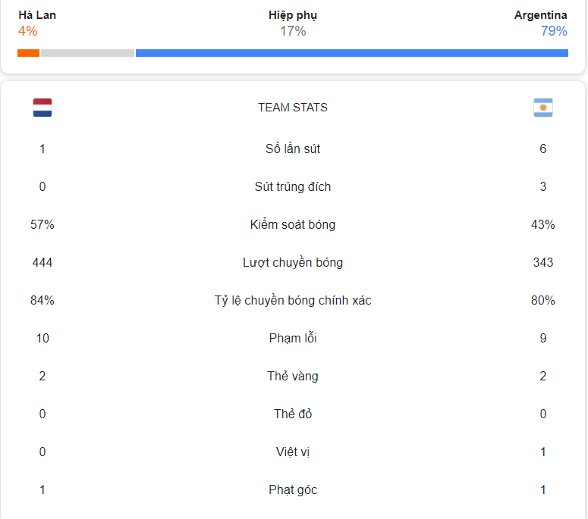
Task: Click Tỷ lệ chuyền bóng chính xác label
Action: (293, 300)
